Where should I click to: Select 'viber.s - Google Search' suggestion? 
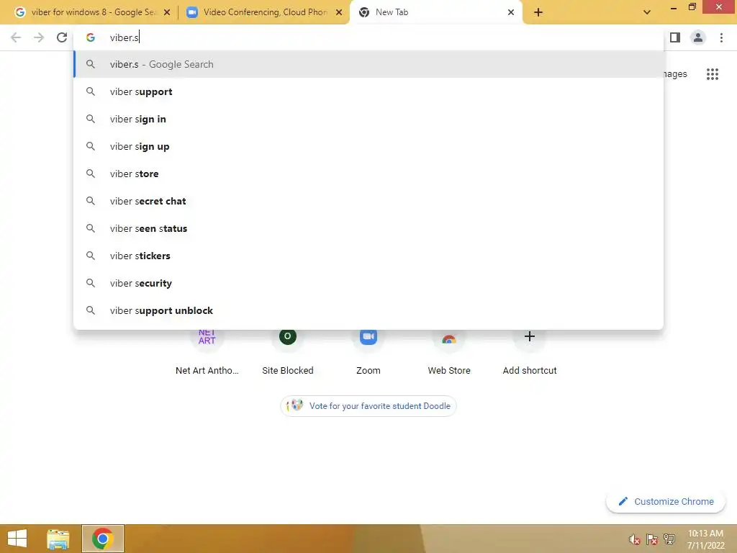pos(368,64)
